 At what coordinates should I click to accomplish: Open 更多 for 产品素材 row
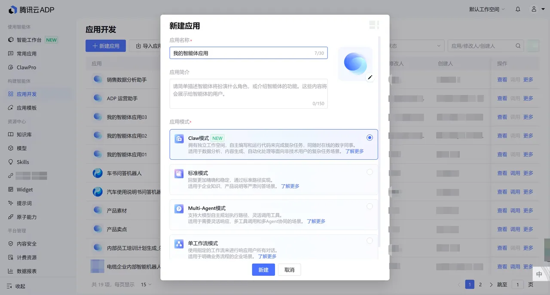click(x=528, y=210)
